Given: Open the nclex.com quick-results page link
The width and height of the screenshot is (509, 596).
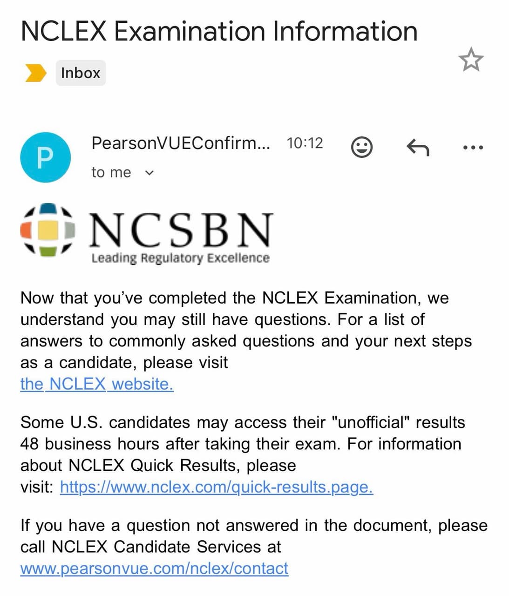Looking at the screenshot, I should click(x=217, y=487).
